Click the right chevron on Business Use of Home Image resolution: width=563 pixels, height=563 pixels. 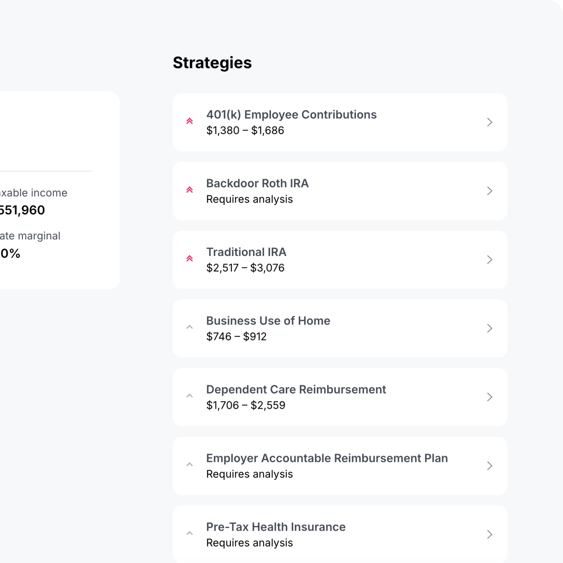pos(489,328)
